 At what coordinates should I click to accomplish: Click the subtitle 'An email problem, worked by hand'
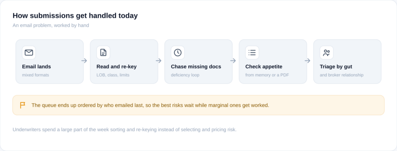click(x=51, y=25)
